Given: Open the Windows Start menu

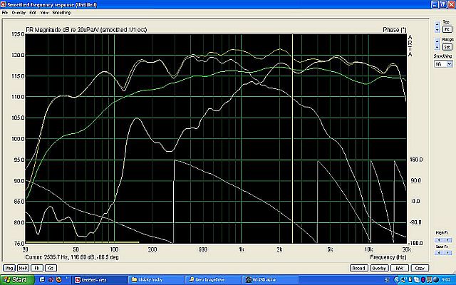Looking at the screenshot, I should 17,280.
